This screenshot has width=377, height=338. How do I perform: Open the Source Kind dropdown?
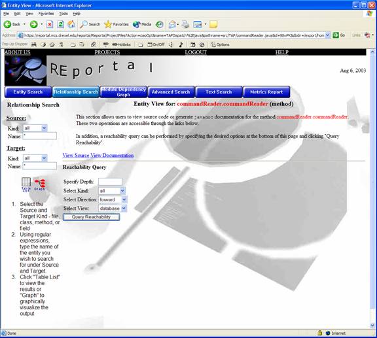(x=35, y=128)
